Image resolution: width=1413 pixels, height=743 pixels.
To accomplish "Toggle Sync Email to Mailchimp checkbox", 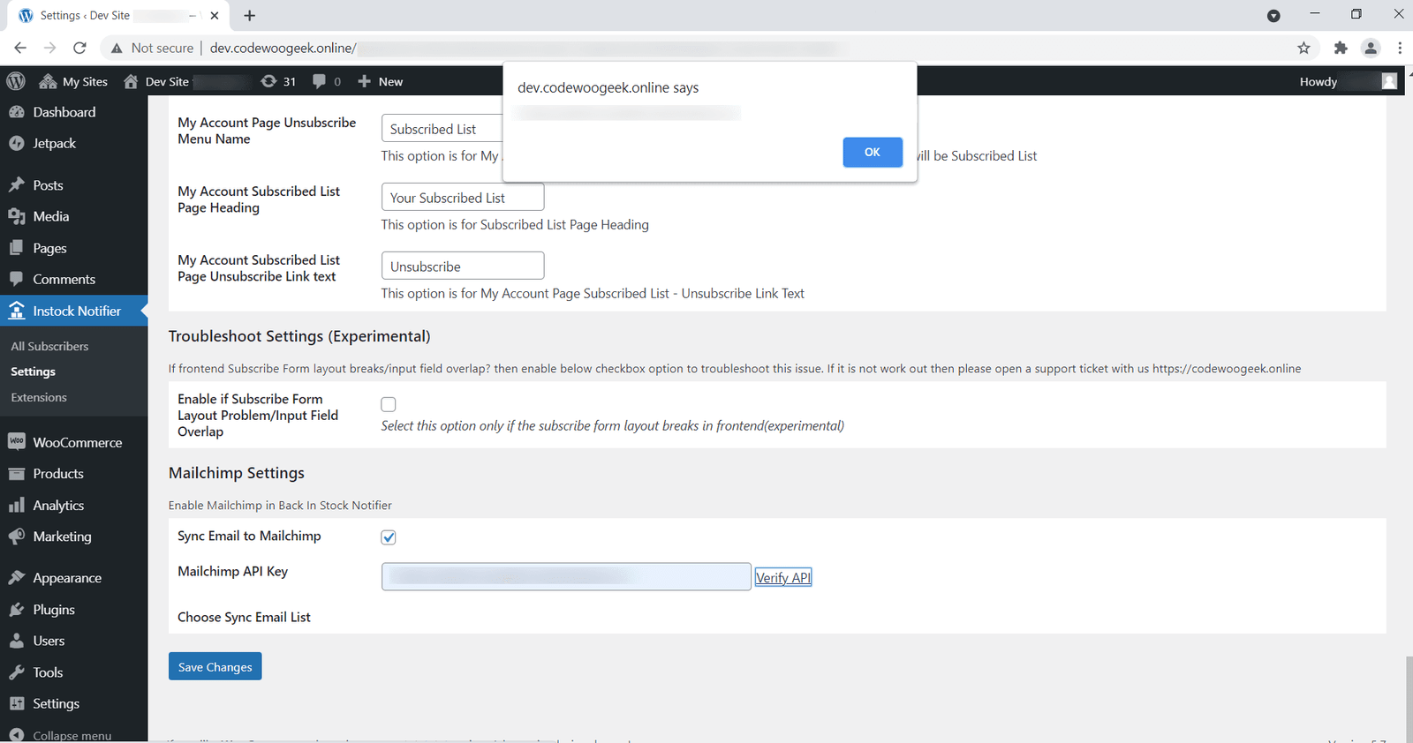I will tap(389, 537).
